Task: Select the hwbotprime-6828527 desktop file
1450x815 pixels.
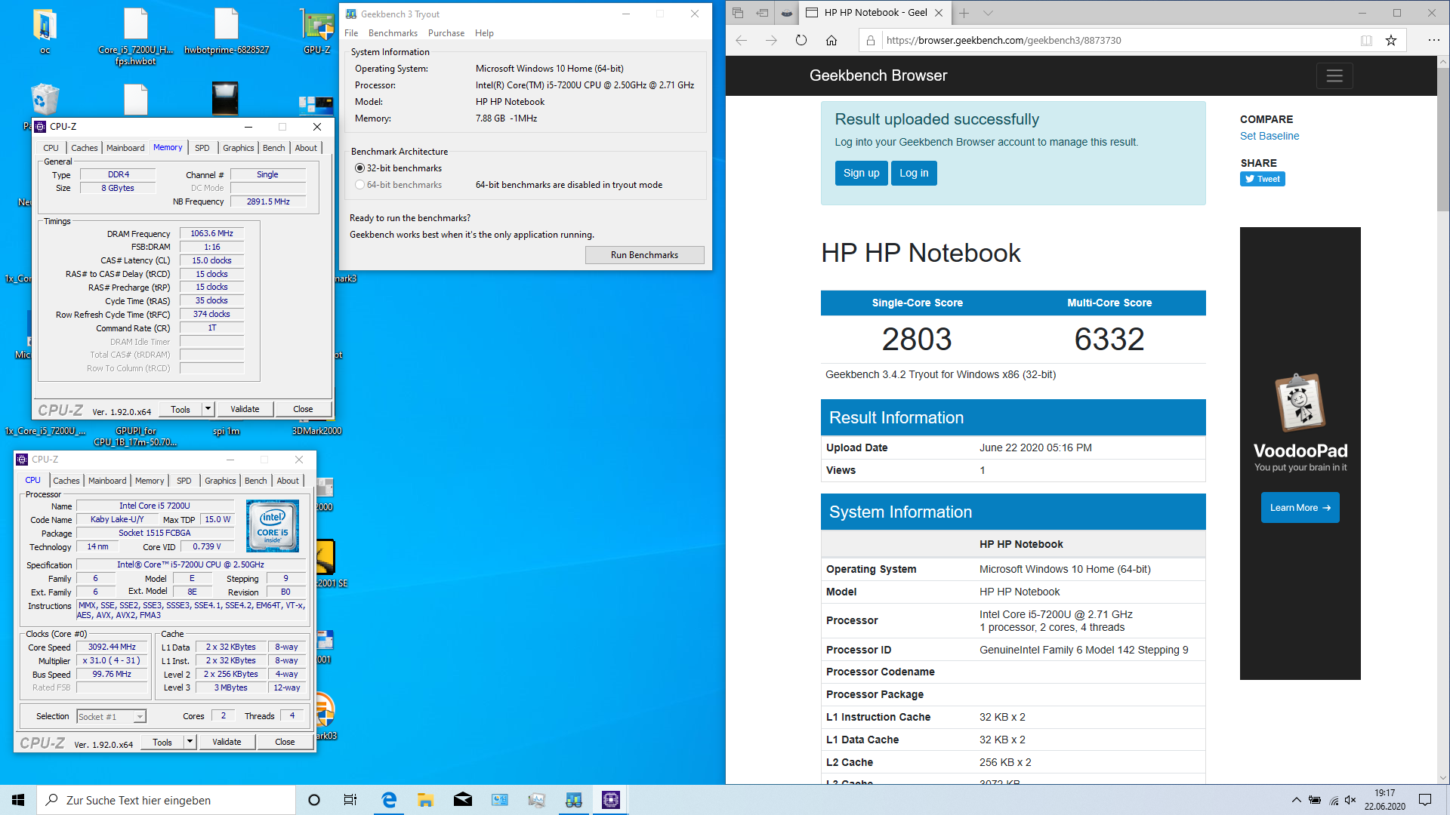Action: [227, 32]
